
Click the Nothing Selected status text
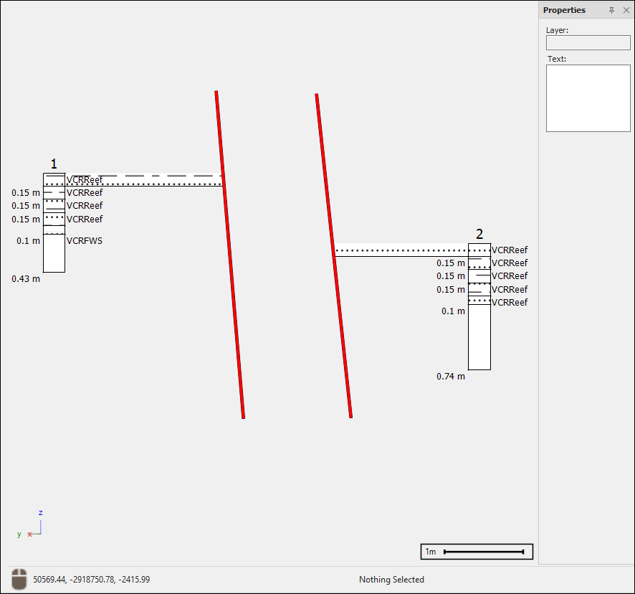[x=391, y=579]
